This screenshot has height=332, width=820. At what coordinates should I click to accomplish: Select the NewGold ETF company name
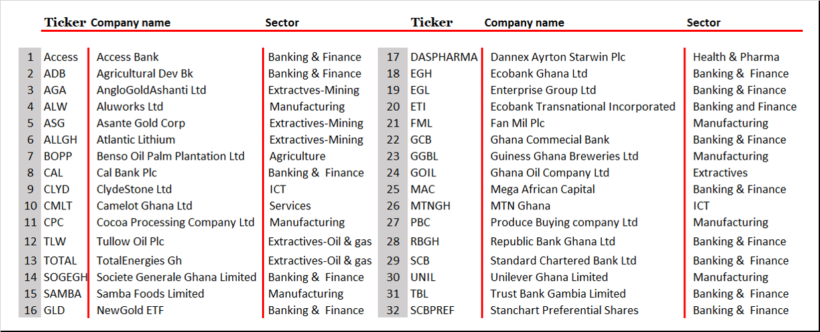[130, 310]
